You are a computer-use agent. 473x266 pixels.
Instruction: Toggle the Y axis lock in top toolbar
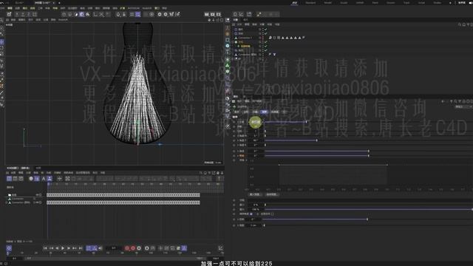(x=23, y=14)
